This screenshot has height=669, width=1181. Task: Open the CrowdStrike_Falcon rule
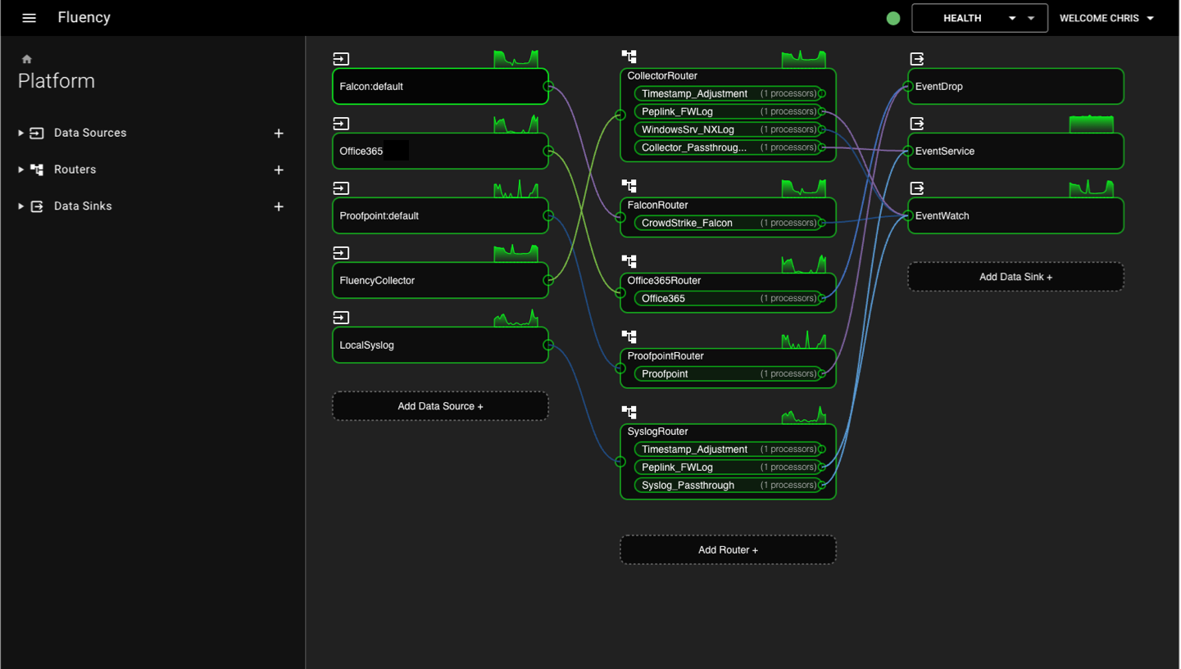728,223
